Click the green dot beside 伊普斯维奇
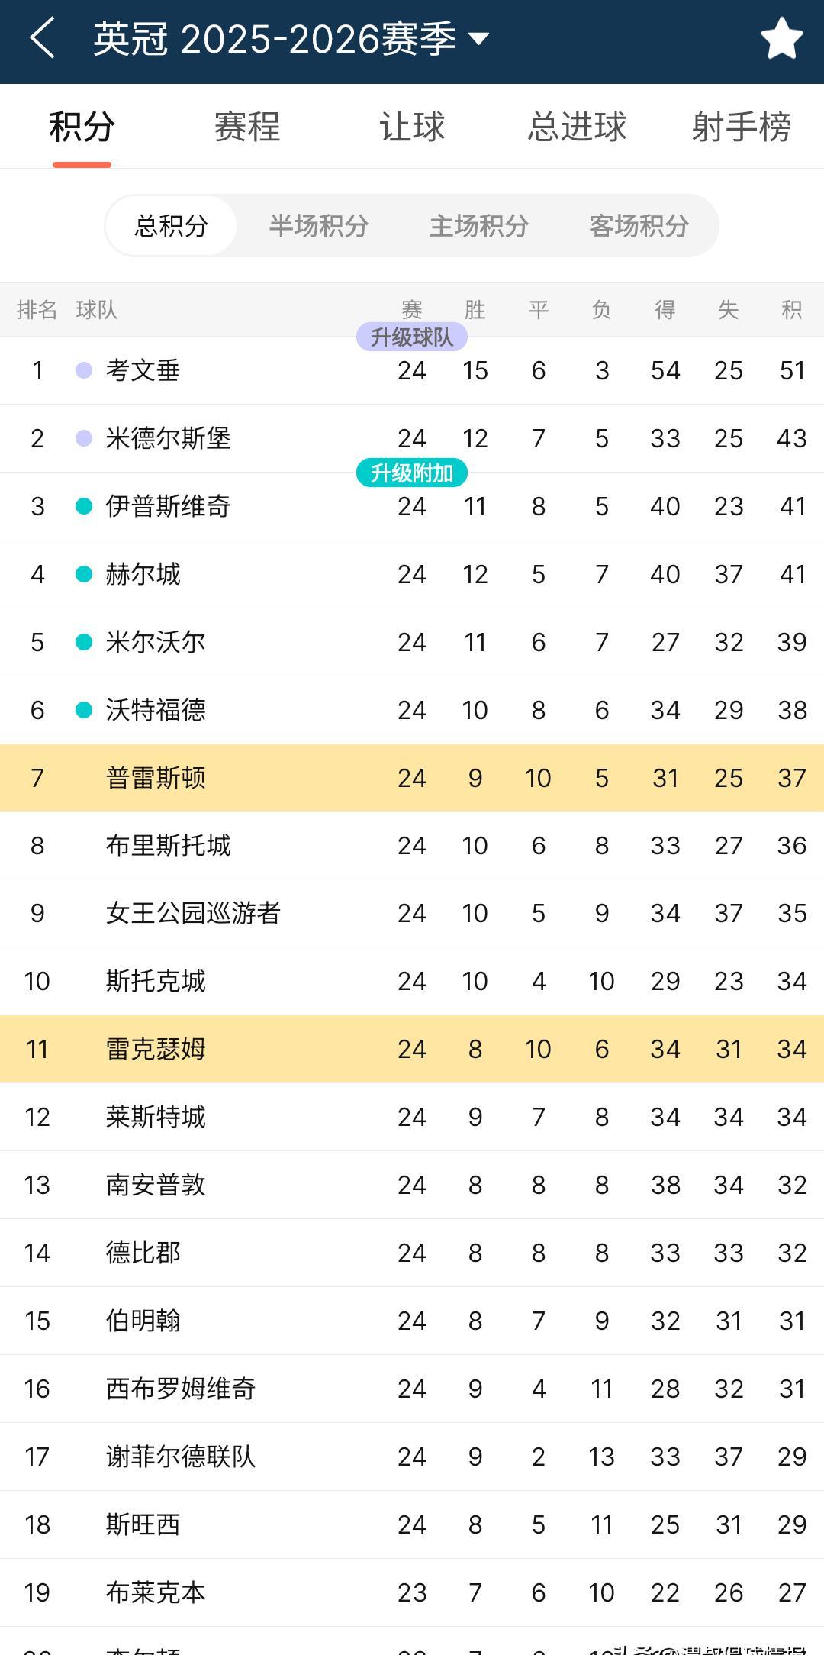824x1655 pixels. tap(85, 506)
